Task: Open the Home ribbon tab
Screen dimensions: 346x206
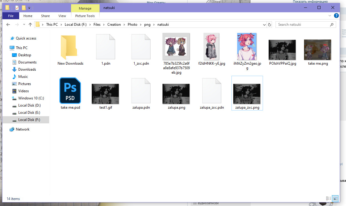Action: click(28, 16)
